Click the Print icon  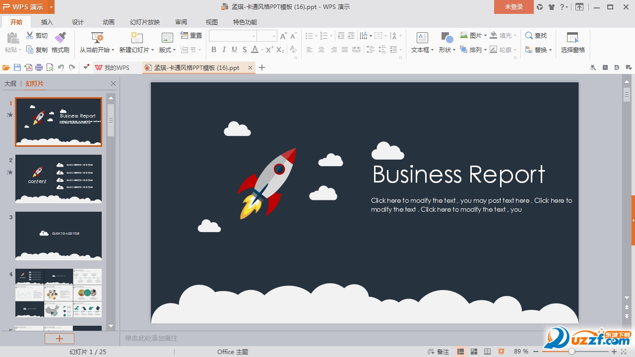(39, 67)
